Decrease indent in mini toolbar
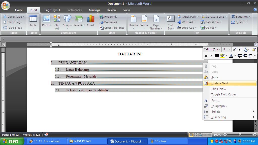Viewport: 258px width, 145px height. pos(240,56)
